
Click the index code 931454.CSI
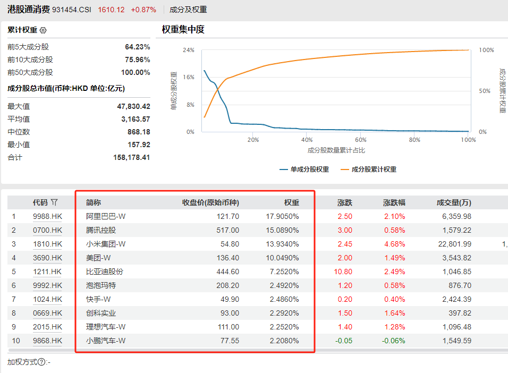(72, 10)
